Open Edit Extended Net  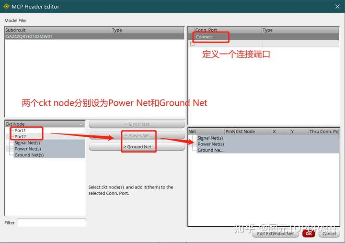[x=275, y=233]
